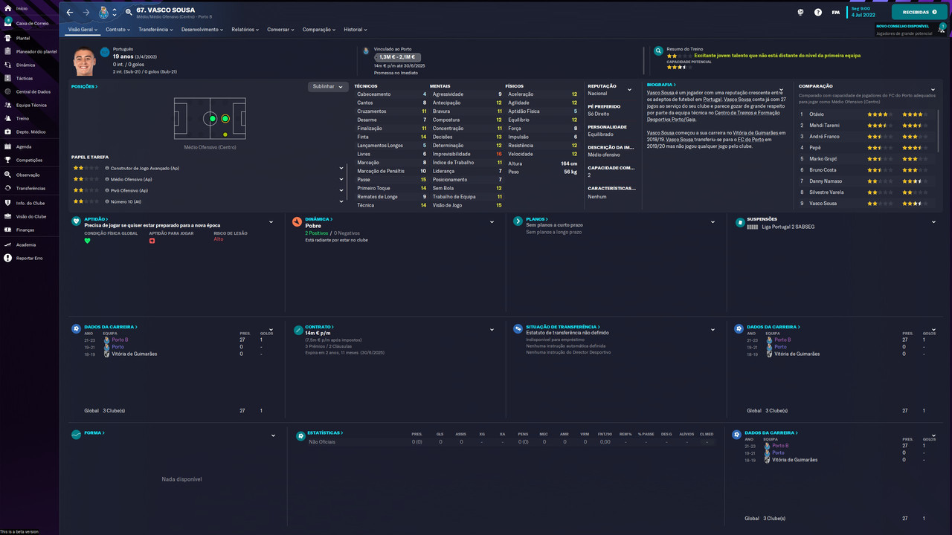The height and width of the screenshot is (535, 952).
Task: Open the Desenvolvimento tab menu
Action: pyautogui.click(x=202, y=30)
